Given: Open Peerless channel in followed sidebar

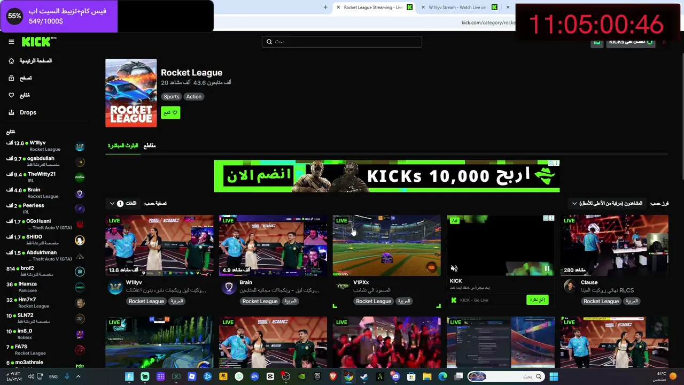Looking at the screenshot, I should (x=45, y=209).
